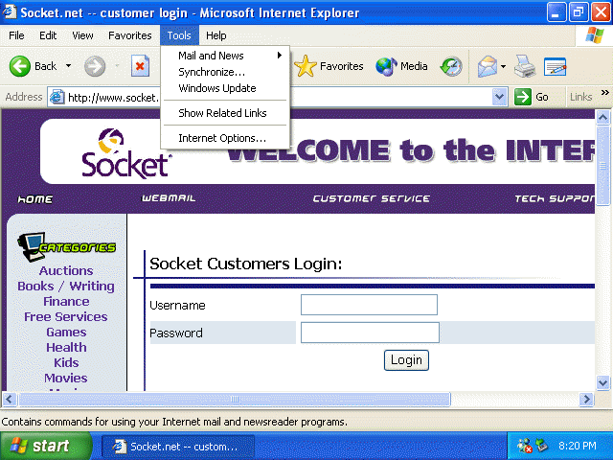613x460 pixels.
Task: Open the Free Services category link
Action: tap(66, 317)
